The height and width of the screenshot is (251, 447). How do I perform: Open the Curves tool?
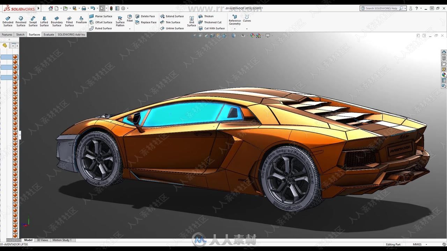point(247,18)
